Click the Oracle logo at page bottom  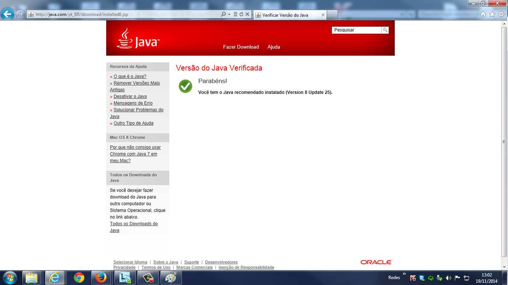pos(376,262)
